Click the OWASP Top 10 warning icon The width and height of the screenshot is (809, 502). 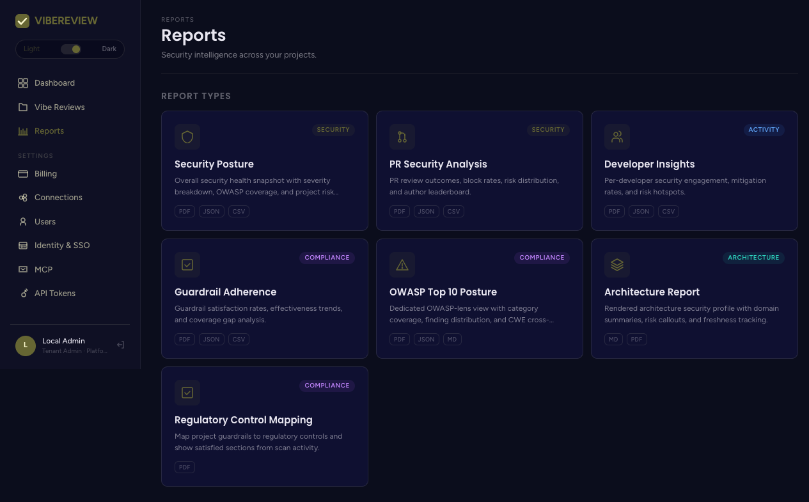[402, 265]
